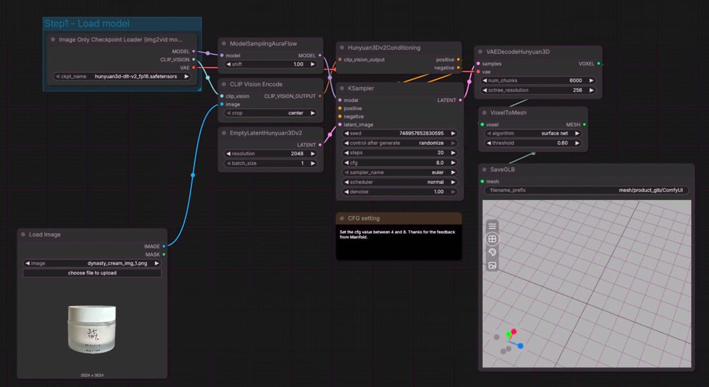This screenshot has width=709, height=387.
Task: Increase steps using the right arrow
Action: pyautogui.click(x=453, y=153)
